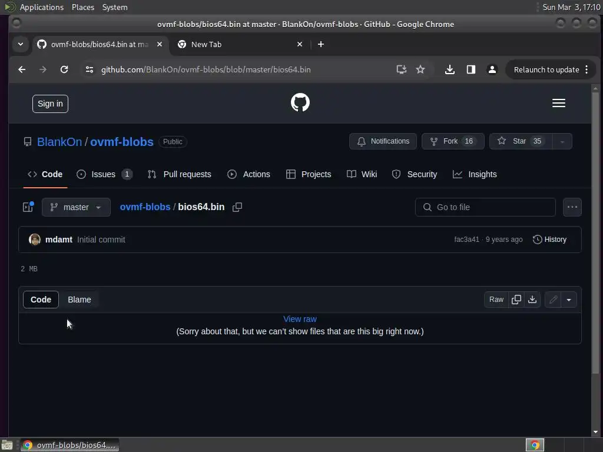Open the Wiki tab
The width and height of the screenshot is (603, 452).
[x=362, y=174]
